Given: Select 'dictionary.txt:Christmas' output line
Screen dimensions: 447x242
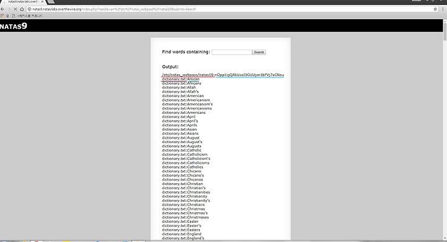Looking at the screenshot, I should click(183, 209).
